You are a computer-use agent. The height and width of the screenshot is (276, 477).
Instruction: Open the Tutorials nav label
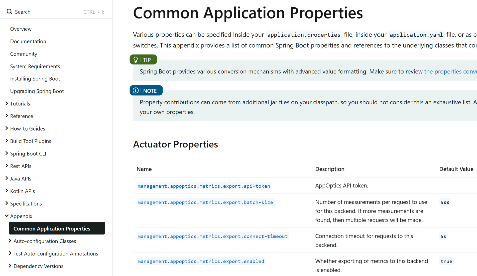click(20, 103)
